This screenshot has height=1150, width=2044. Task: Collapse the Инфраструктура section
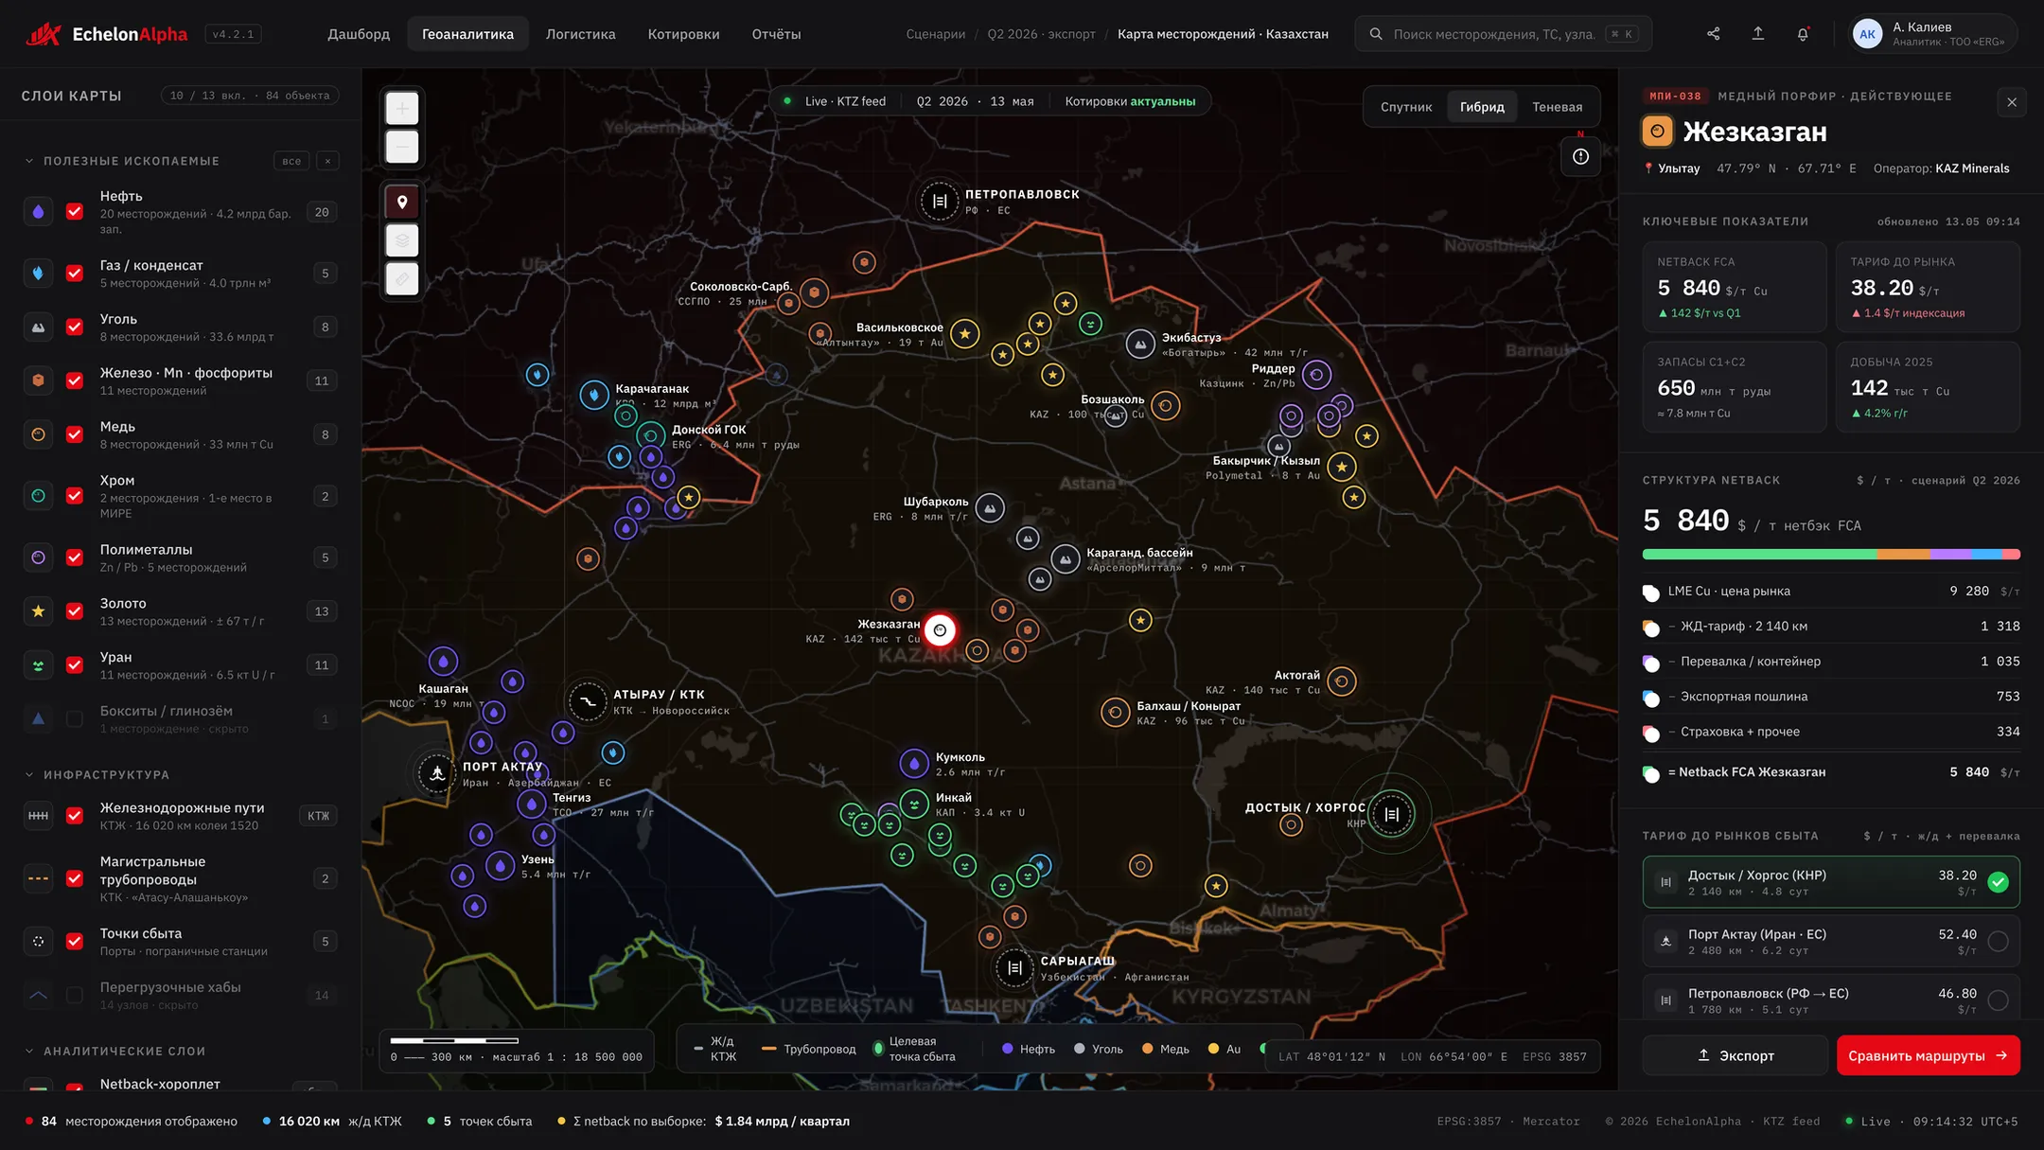pyautogui.click(x=29, y=774)
